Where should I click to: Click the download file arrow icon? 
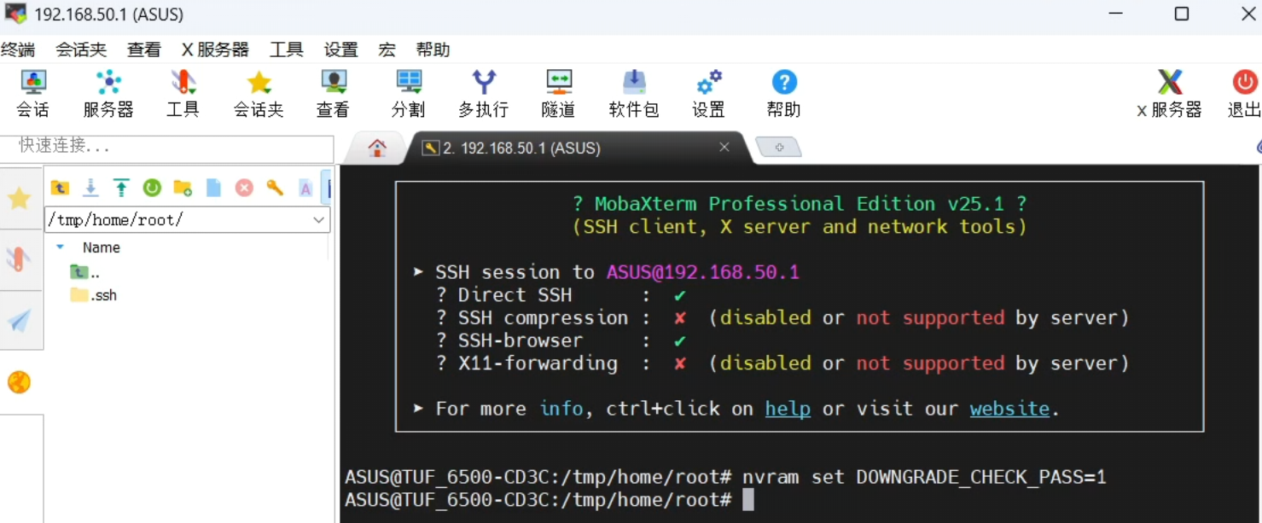tap(90, 188)
